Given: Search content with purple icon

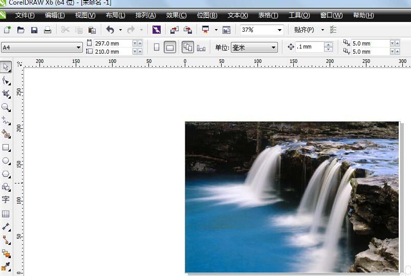Looking at the screenshot, I should point(157,30).
